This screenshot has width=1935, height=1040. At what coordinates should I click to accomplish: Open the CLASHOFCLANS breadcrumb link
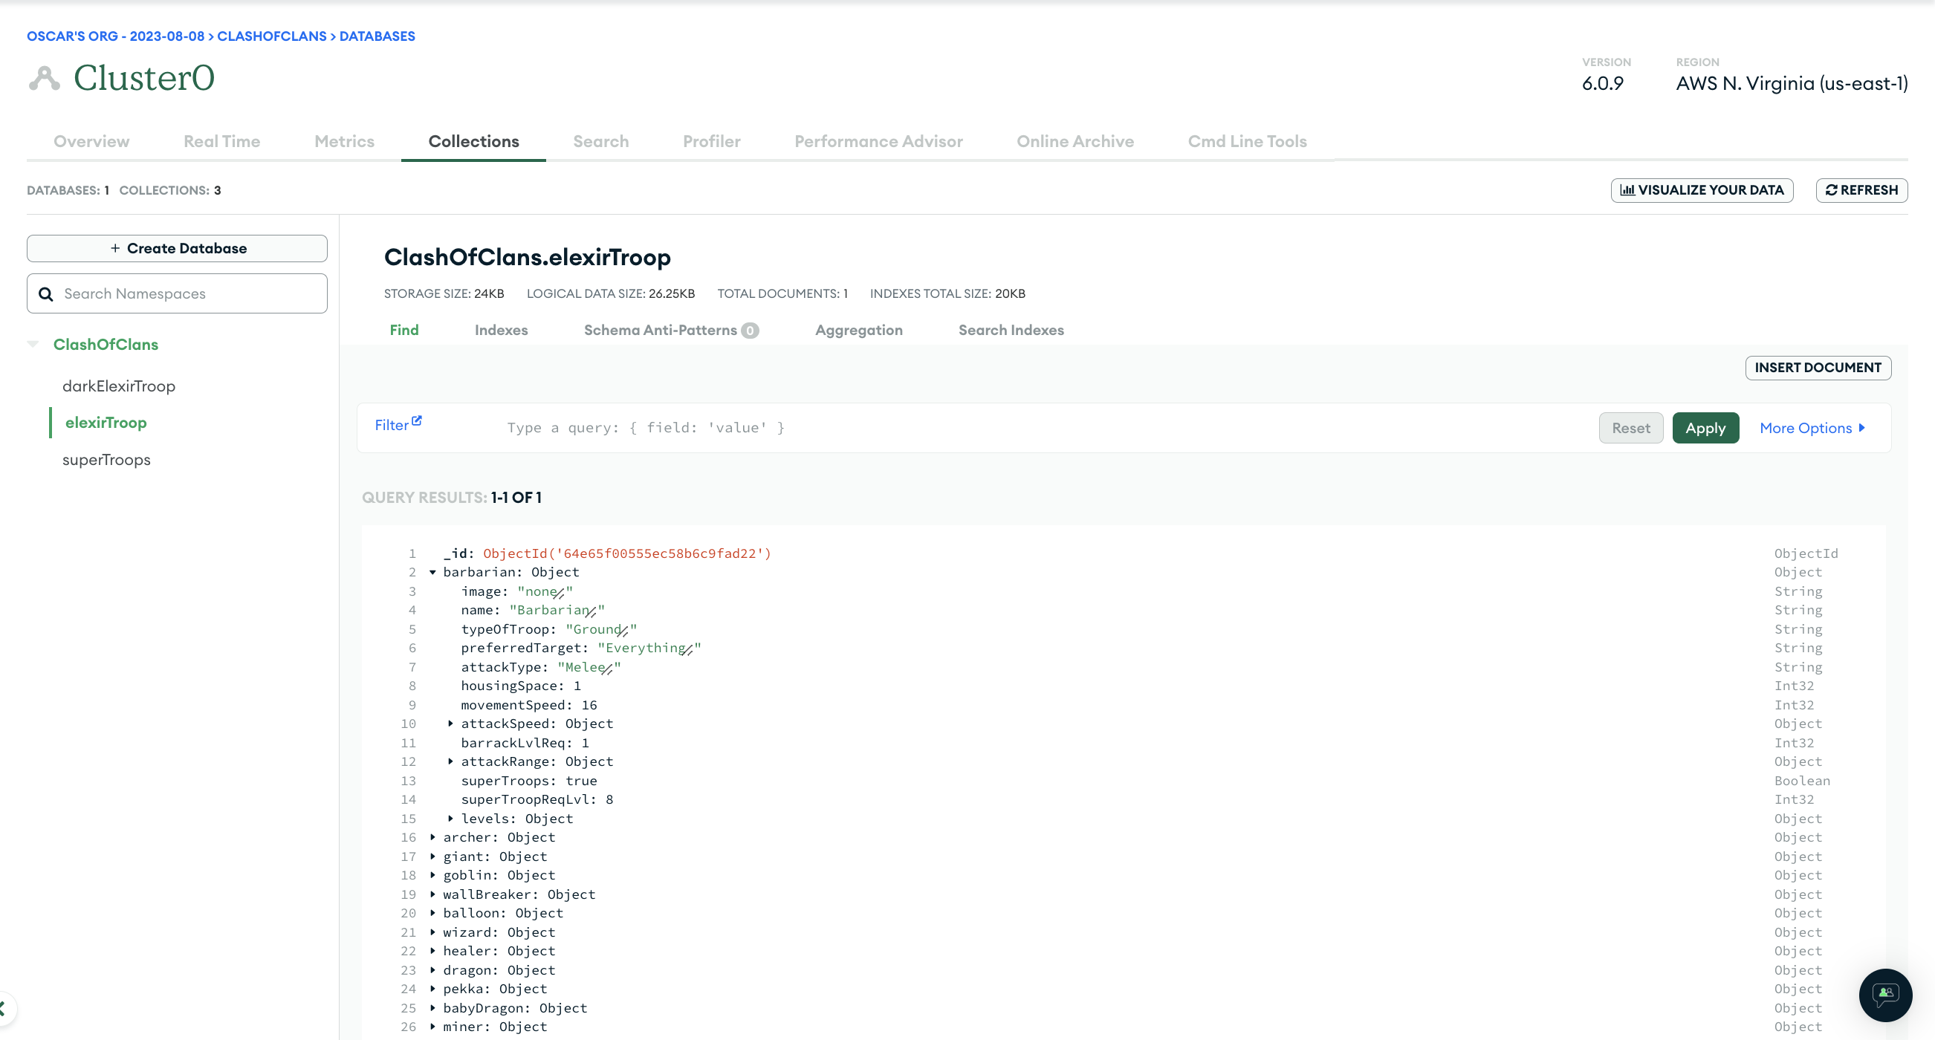pos(271,36)
